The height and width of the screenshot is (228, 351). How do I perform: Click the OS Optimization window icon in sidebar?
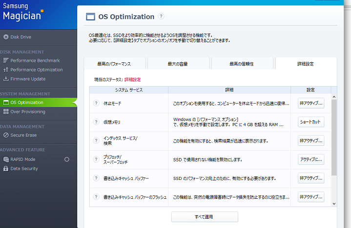pos(6,103)
